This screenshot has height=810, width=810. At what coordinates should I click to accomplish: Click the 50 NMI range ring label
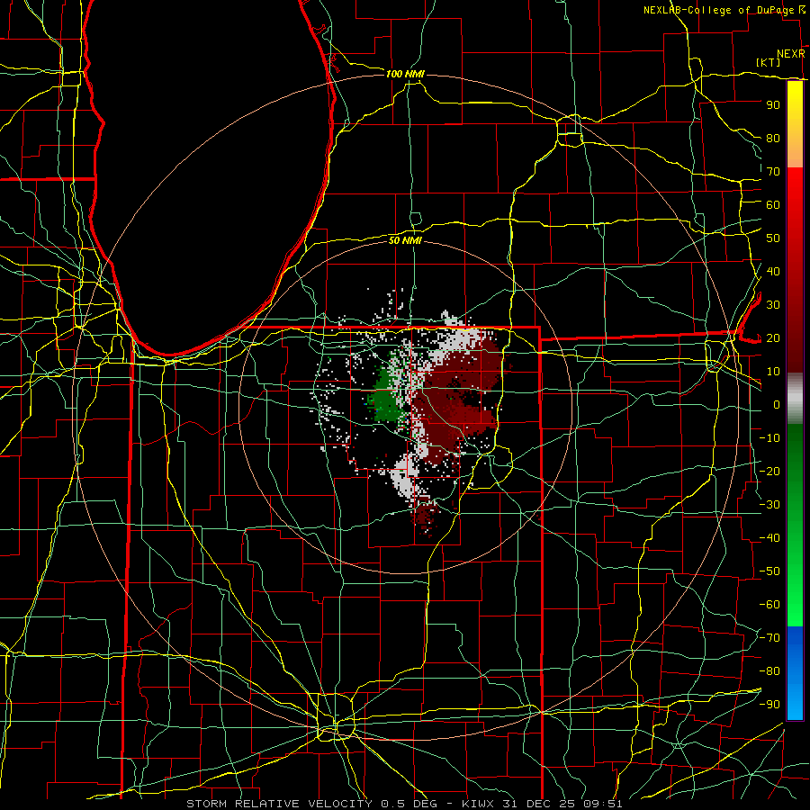[406, 240]
